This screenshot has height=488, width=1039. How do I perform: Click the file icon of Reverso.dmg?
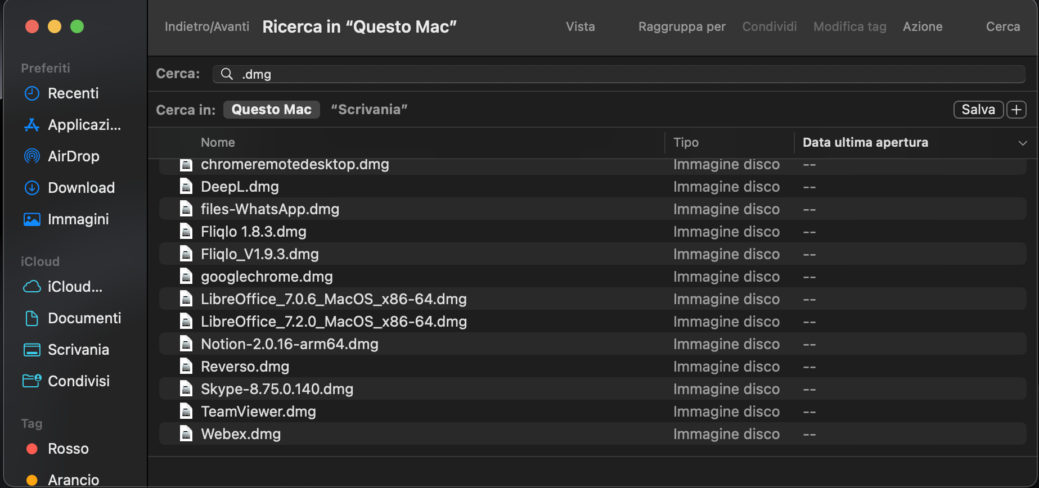(x=186, y=367)
